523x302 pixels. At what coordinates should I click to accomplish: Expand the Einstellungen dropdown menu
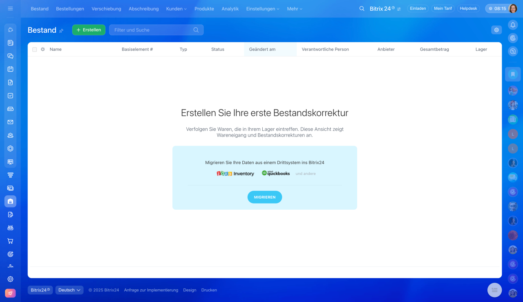(263, 9)
